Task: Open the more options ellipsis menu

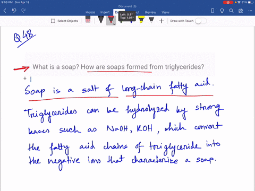Action: coord(250,11)
